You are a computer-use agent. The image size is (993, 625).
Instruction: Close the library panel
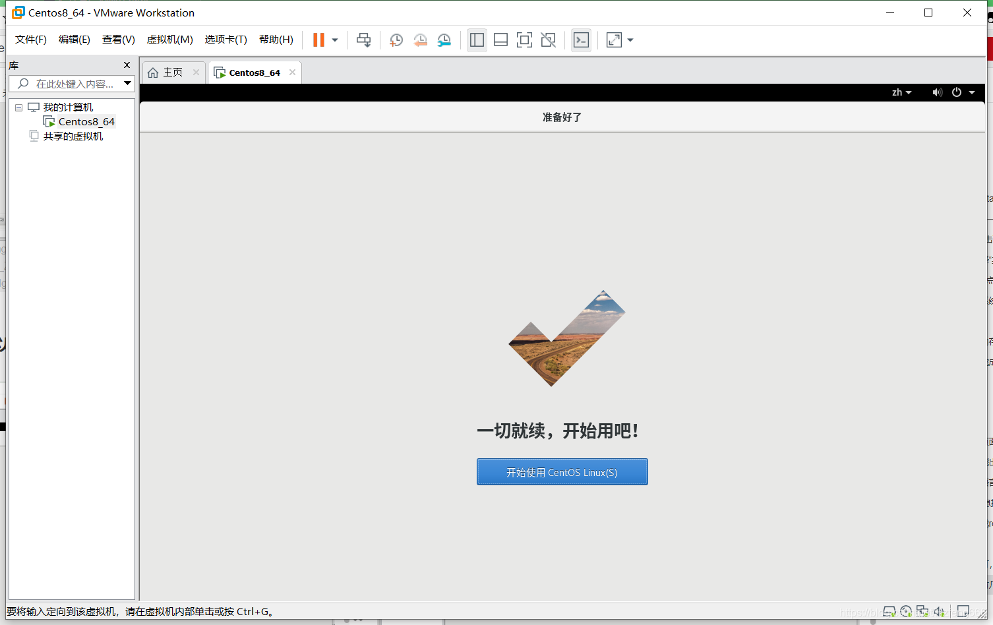click(127, 65)
